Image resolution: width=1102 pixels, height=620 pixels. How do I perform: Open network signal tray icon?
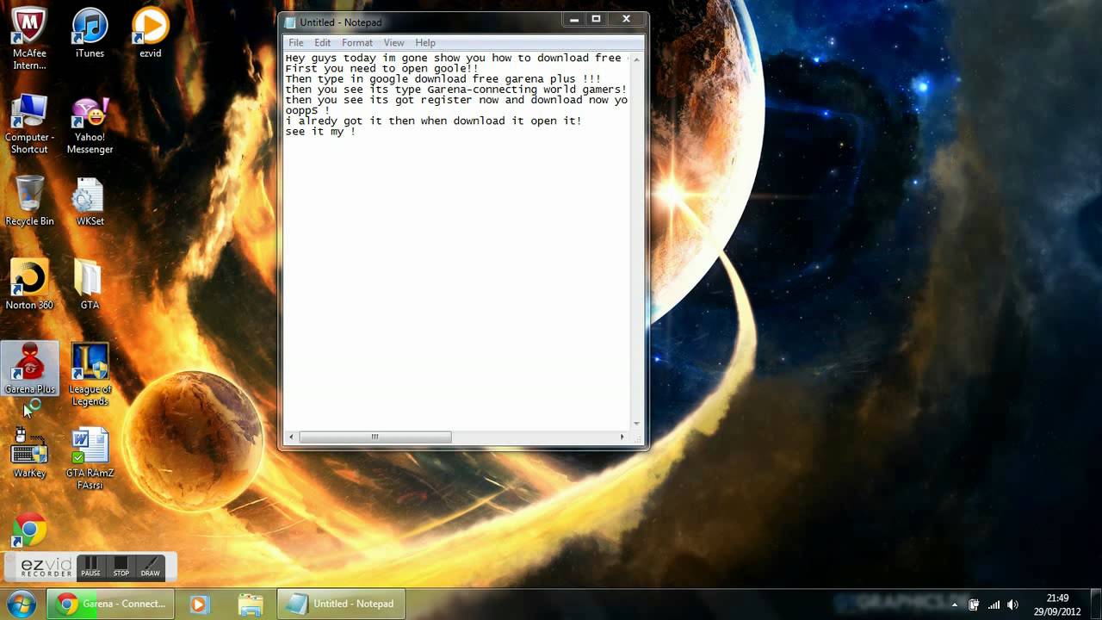(994, 604)
